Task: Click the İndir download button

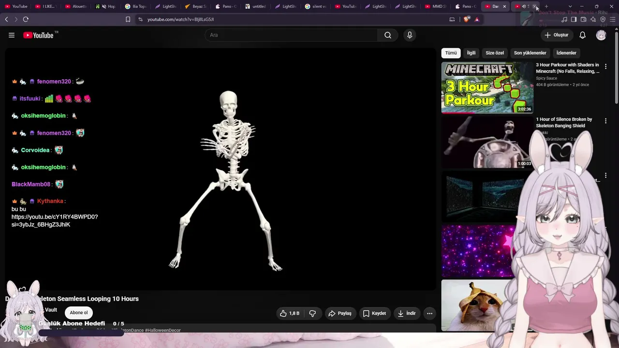Action: [407, 313]
